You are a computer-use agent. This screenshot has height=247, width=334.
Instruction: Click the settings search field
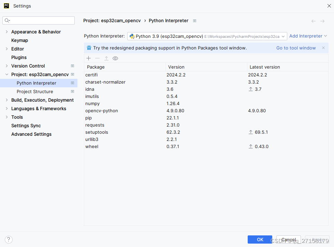pyautogui.click(x=39, y=20)
